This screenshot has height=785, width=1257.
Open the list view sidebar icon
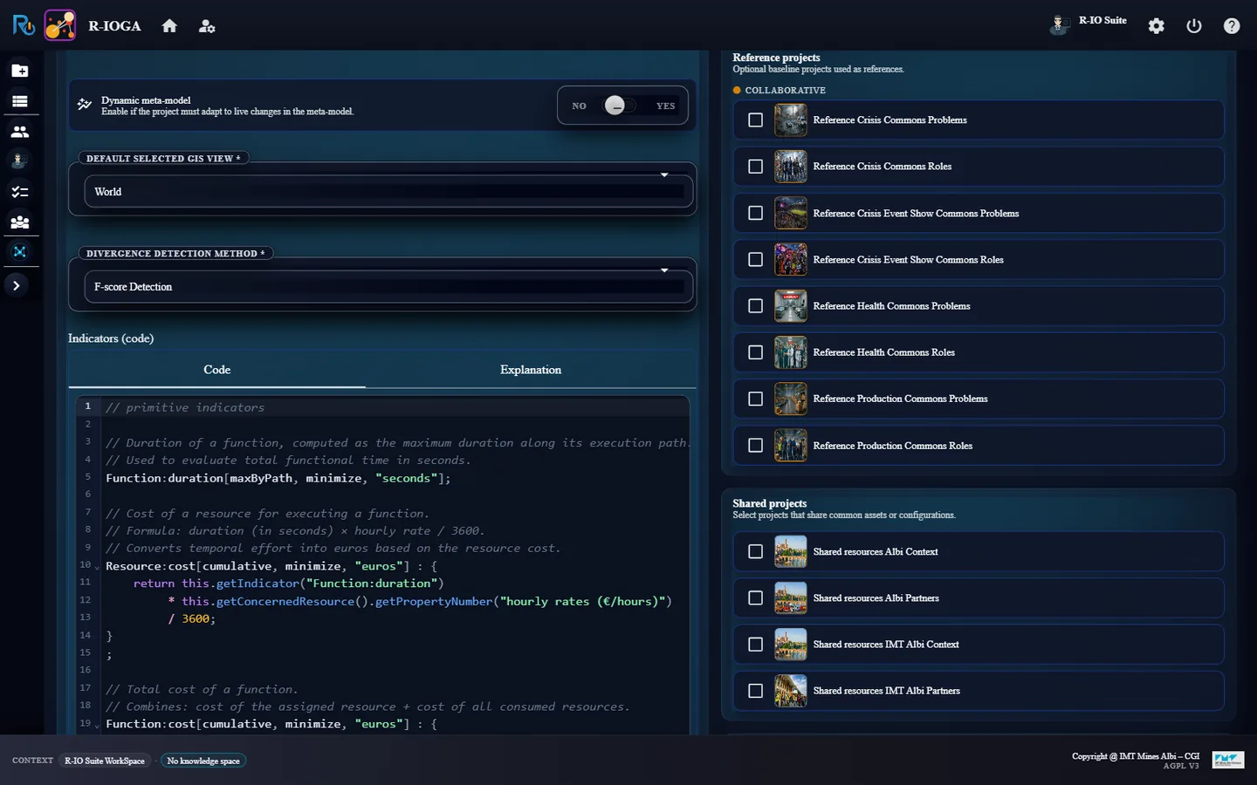pos(19,101)
